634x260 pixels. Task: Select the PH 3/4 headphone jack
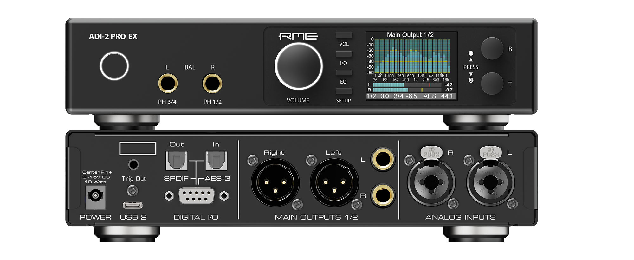coord(168,83)
